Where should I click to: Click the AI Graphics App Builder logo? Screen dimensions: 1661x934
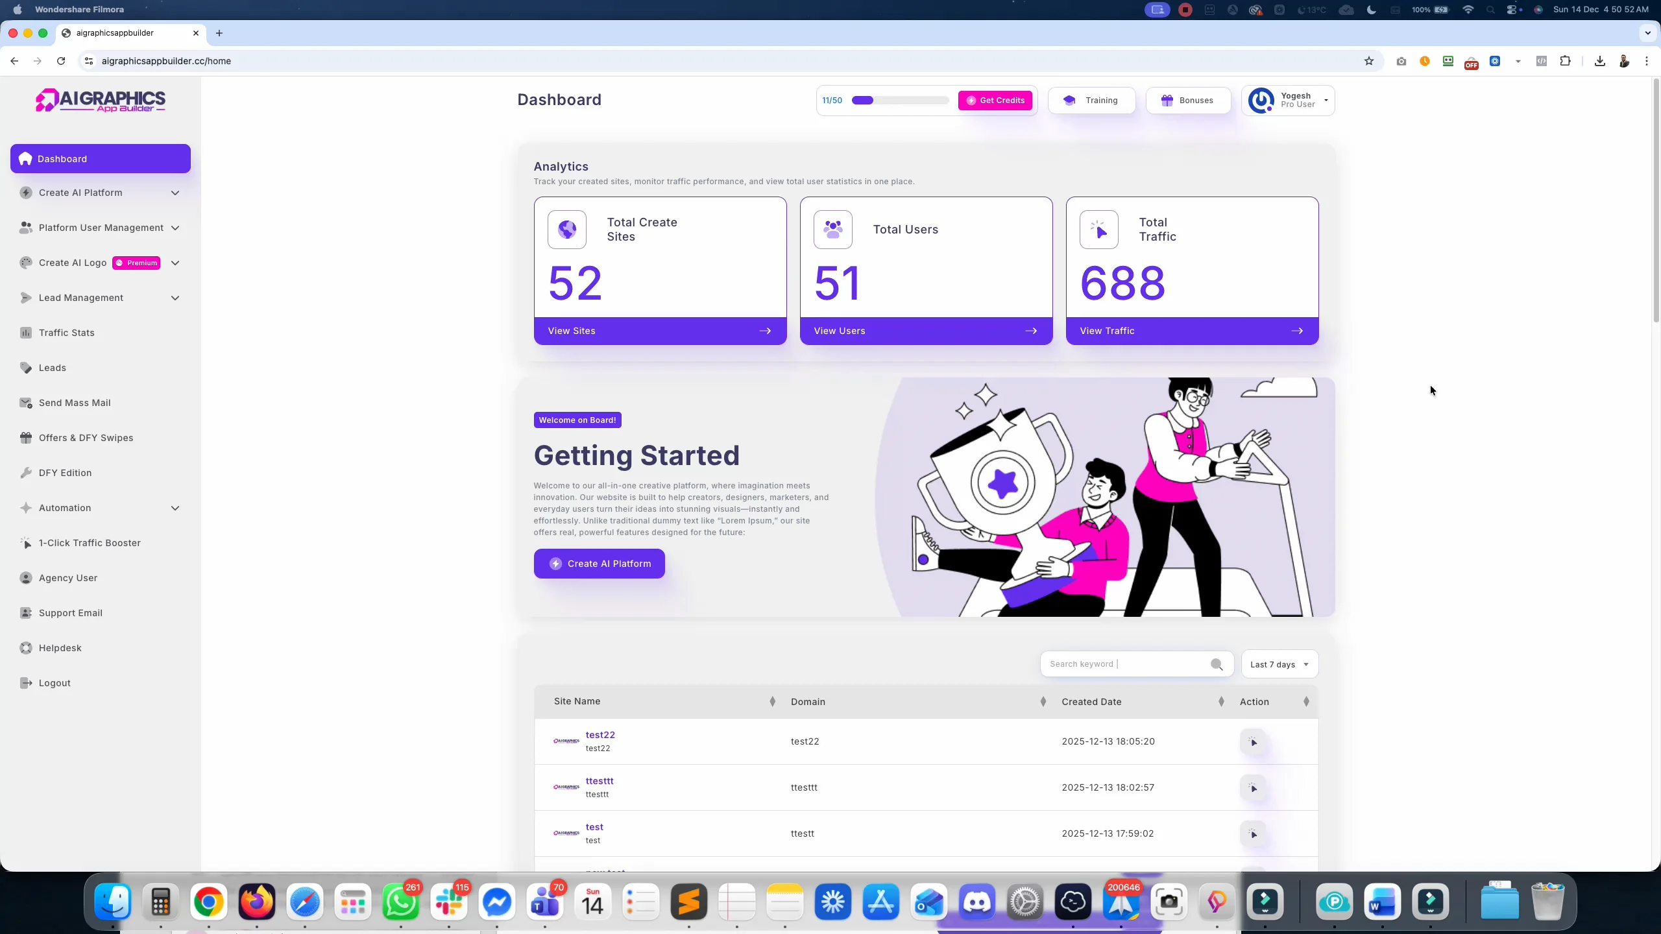click(x=101, y=101)
